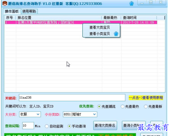This screenshot has width=171, height=136.
Task: Select the 先查潮流 radio option
Action: pyautogui.click(x=106, y=106)
